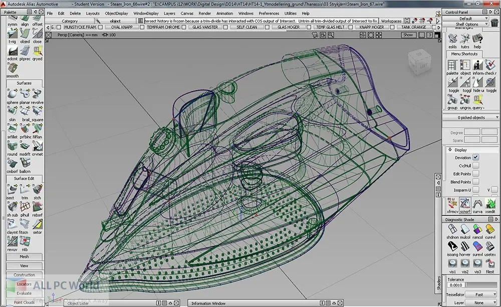501x307 pixels.
Task: Click the group shortcut icon
Action: tap(452, 101)
